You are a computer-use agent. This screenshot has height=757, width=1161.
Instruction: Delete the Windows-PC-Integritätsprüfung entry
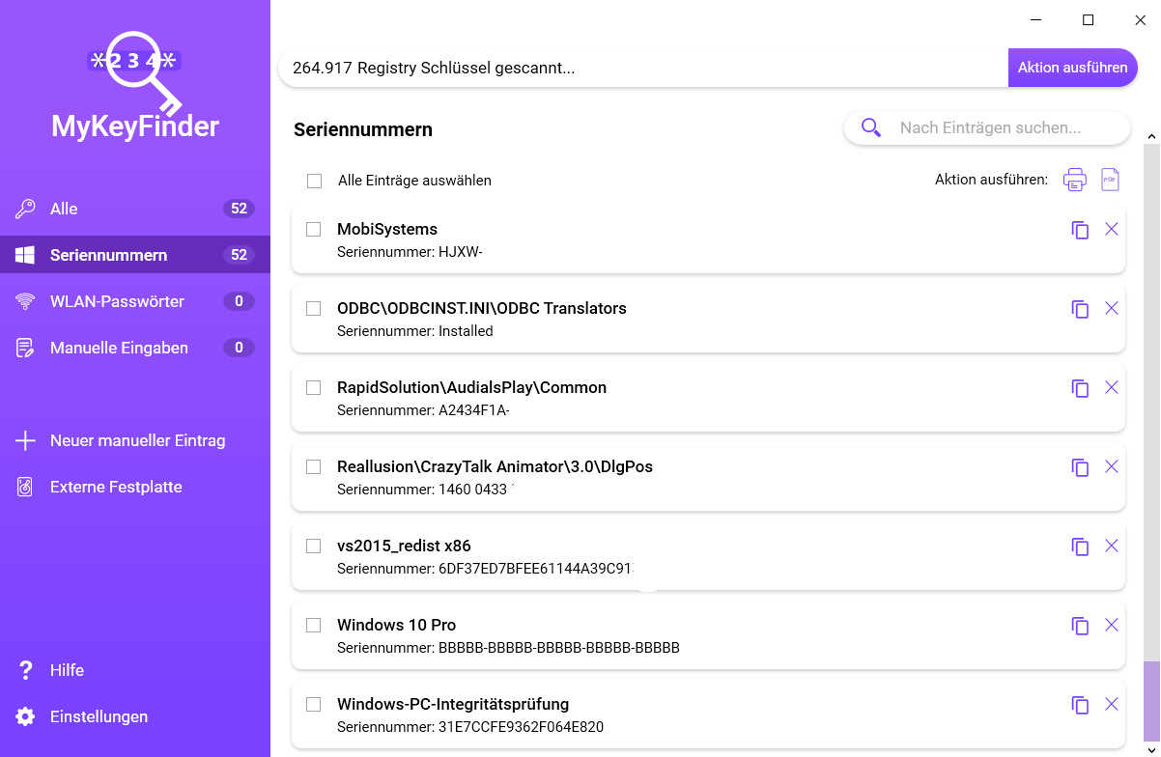click(1112, 704)
